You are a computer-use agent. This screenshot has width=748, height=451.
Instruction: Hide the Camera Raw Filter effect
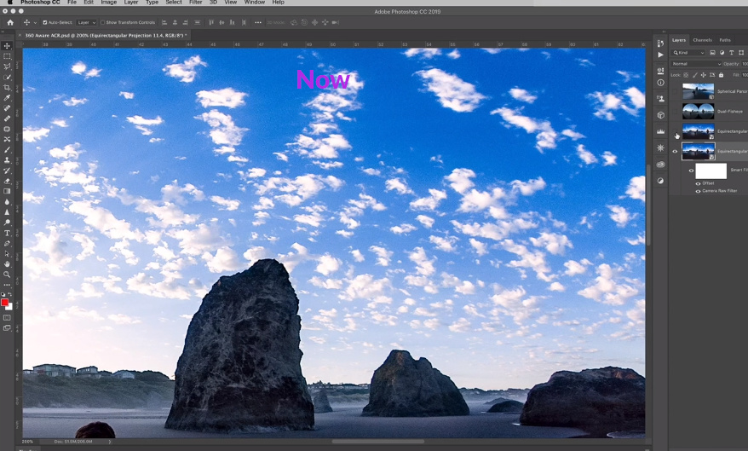(698, 191)
